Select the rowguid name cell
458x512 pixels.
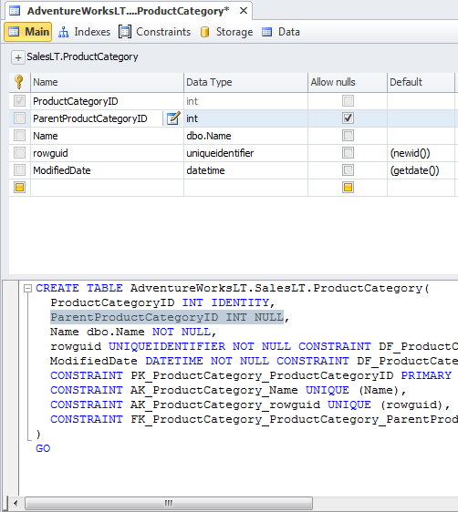[x=107, y=153]
